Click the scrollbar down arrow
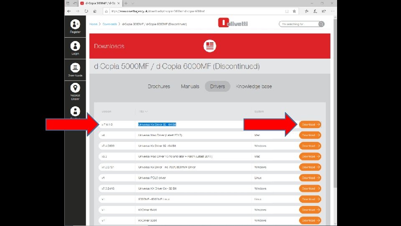This screenshot has width=401, height=226. (335, 223)
